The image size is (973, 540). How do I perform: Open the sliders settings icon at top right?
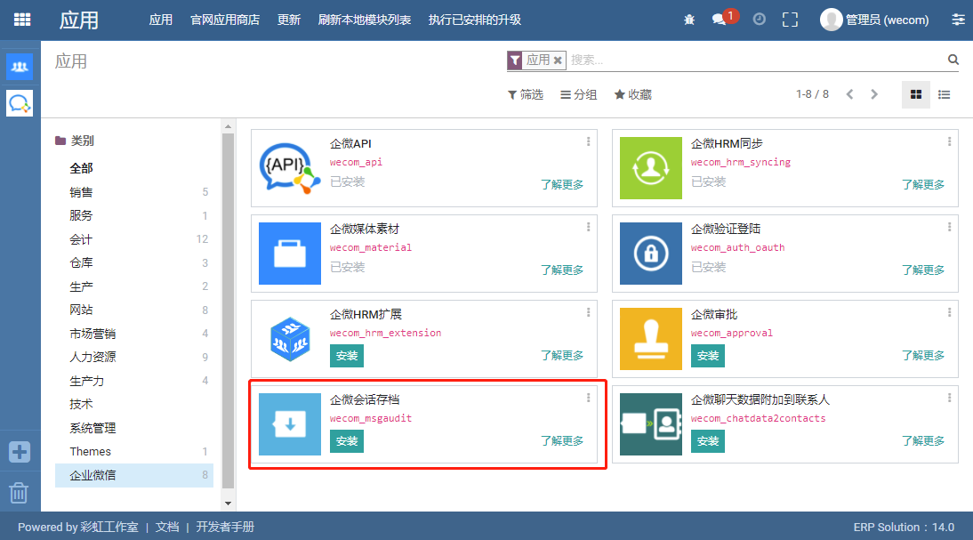tap(959, 20)
